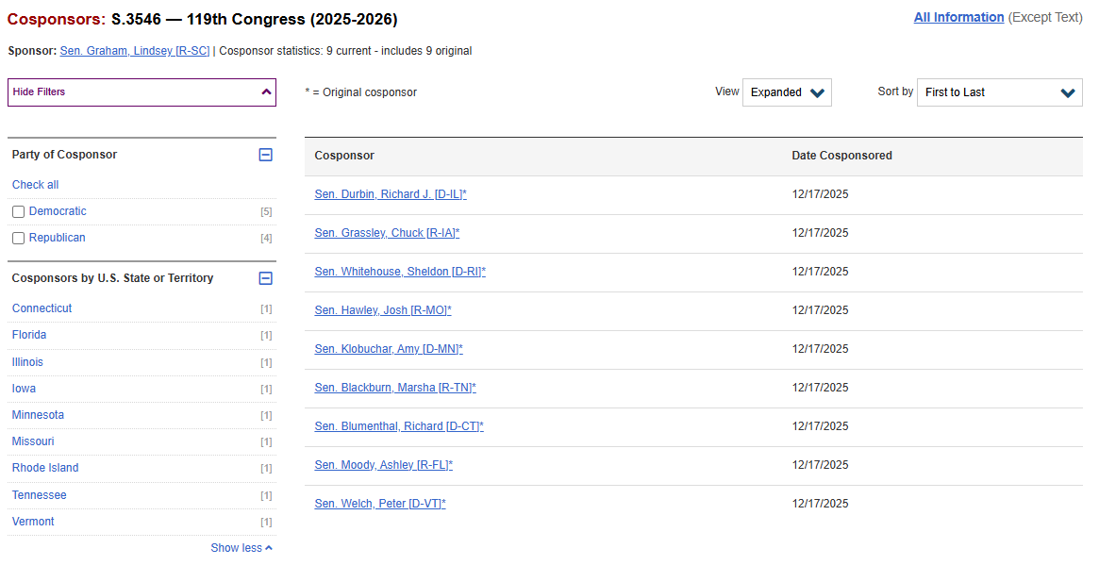
Task: Open Sen. Welch, Peter profile link
Action: click(379, 504)
